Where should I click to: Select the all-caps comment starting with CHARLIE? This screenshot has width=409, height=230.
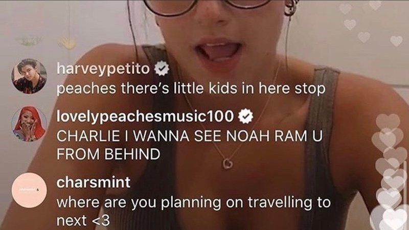click(189, 145)
